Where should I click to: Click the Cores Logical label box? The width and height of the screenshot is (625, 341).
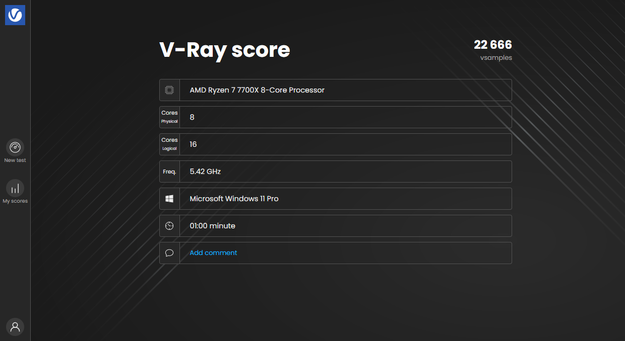(169, 144)
